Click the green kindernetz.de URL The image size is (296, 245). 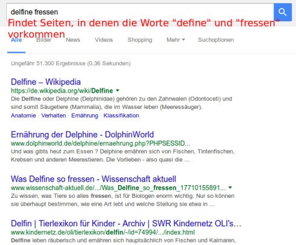pos(103,232)
